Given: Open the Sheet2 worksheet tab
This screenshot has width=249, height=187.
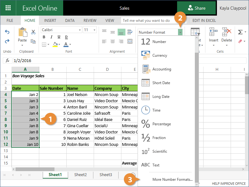Looking at the screenshot, I should 80,175.
